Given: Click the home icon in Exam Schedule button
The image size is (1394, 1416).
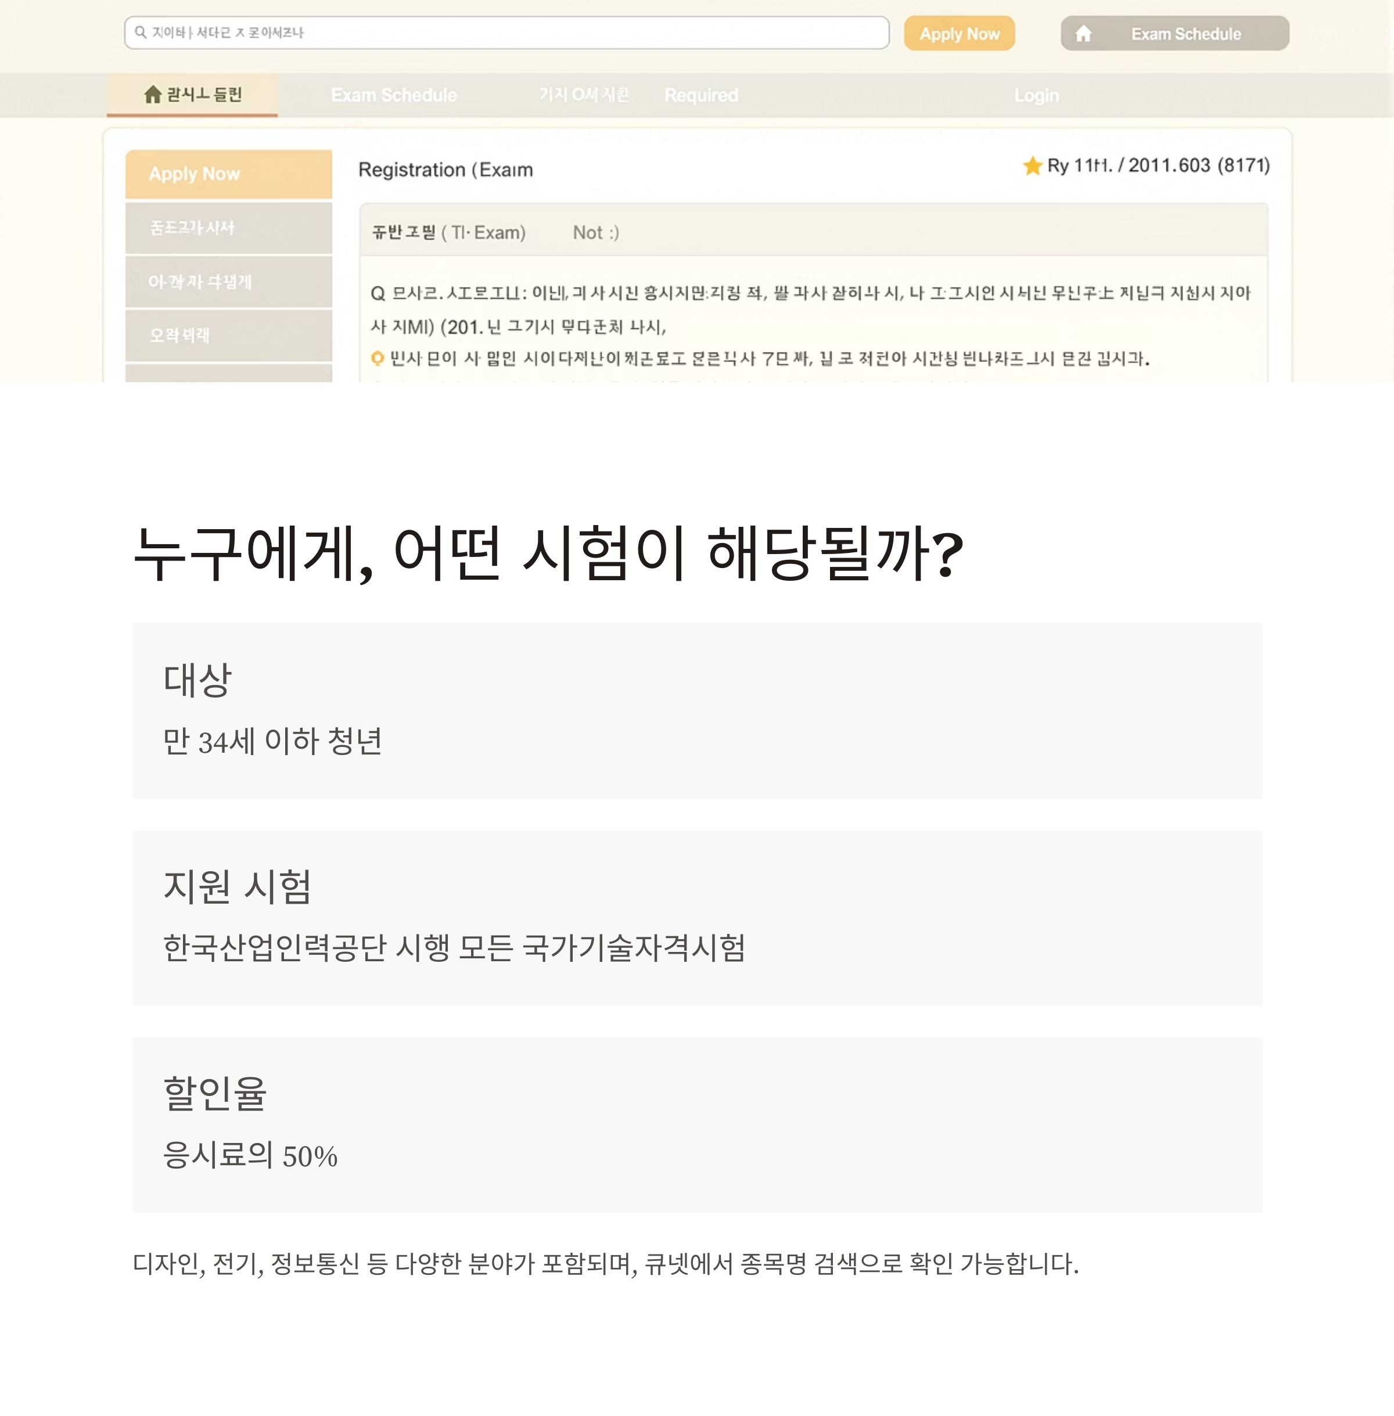Looking at the screenshot, I should 1083,34.
